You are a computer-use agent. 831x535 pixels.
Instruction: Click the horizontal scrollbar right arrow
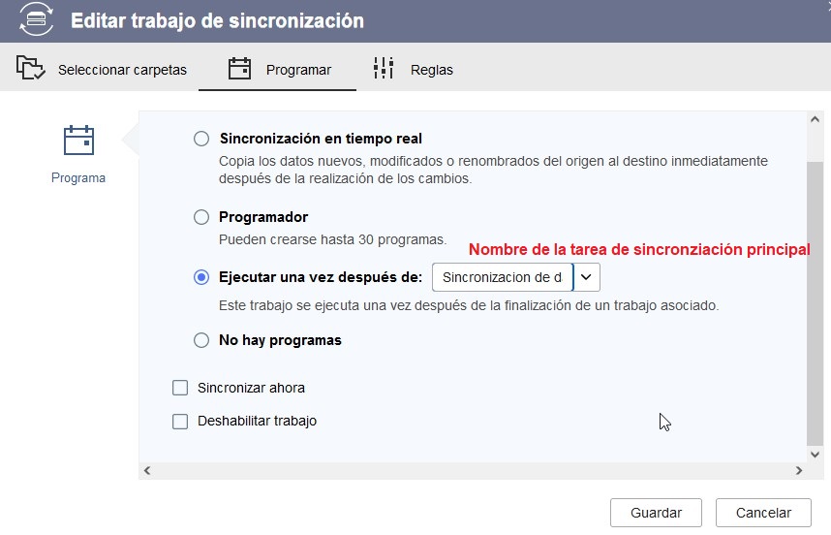point(799,470)
